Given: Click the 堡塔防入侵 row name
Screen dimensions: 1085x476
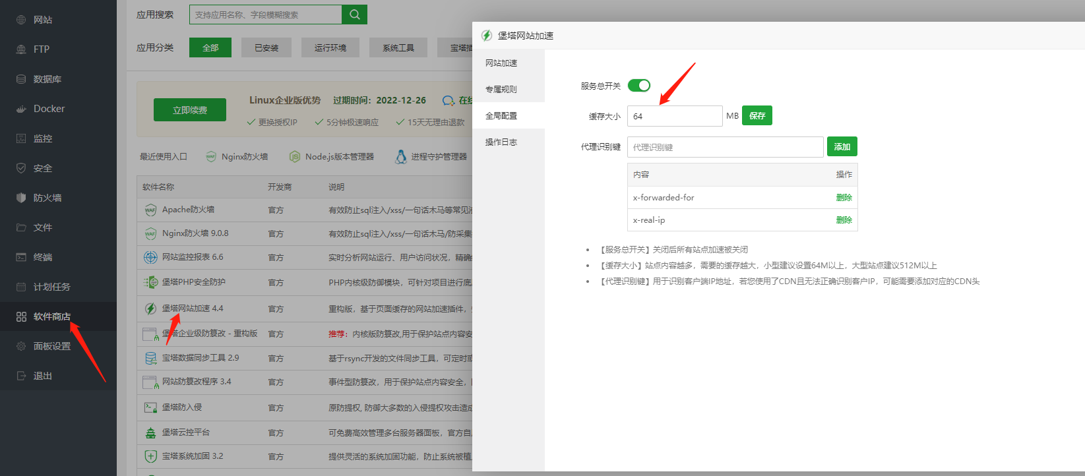Looking at the screenshot, I should click(182, 407).
